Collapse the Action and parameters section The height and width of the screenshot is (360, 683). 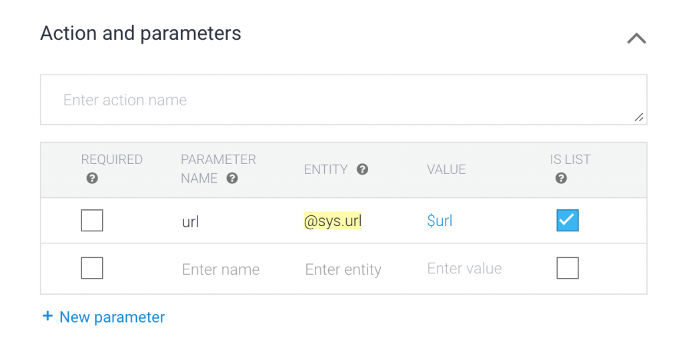pos(636,39)
